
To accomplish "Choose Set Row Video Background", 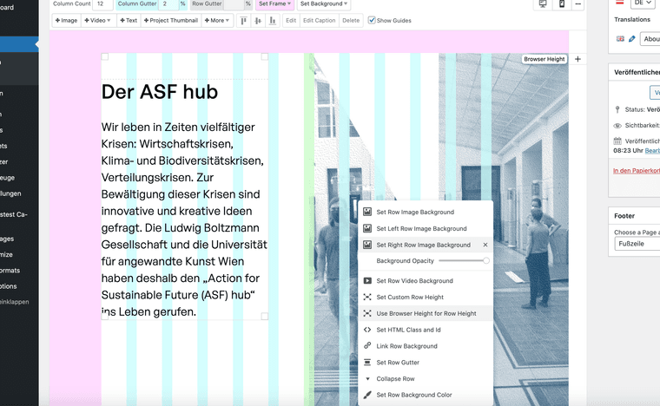I will 414,281.
